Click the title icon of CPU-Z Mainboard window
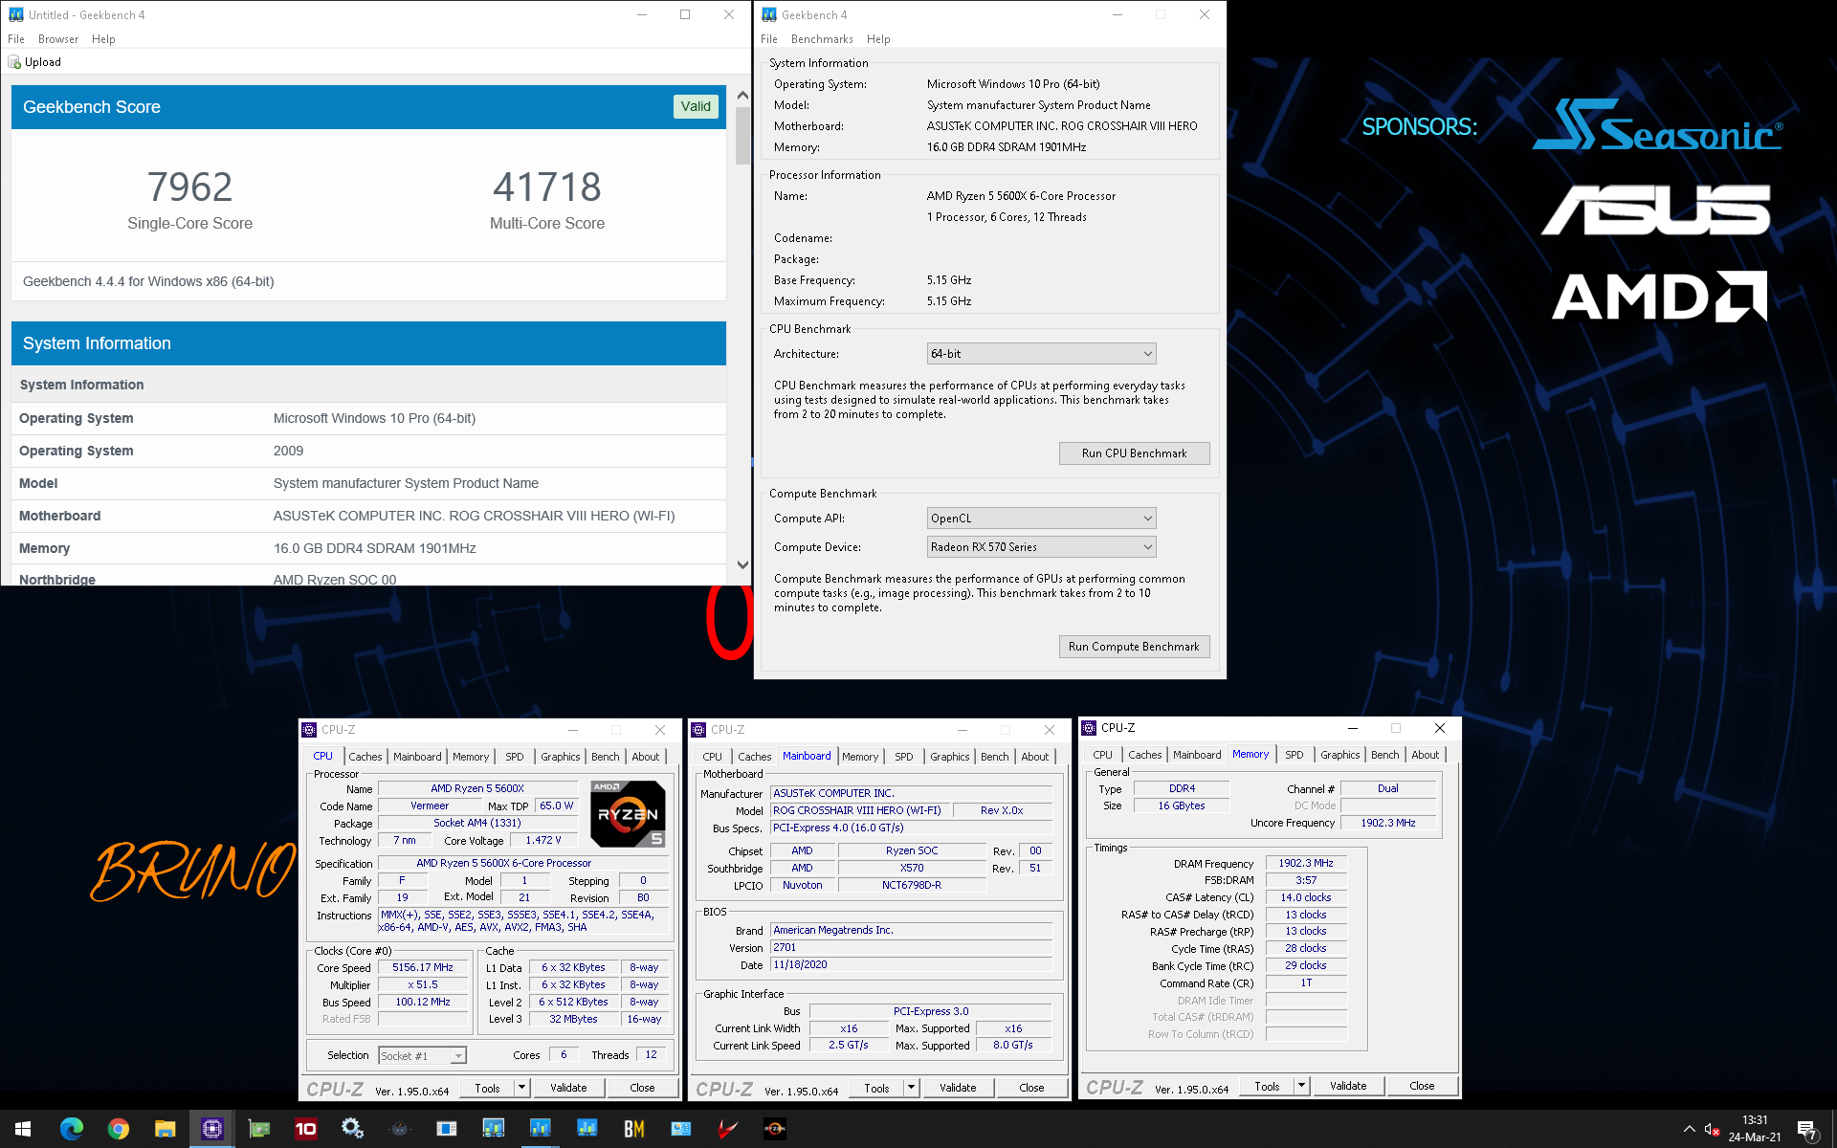The height and width of the screenshot is (1148, 1837). (x=698, y=730)
